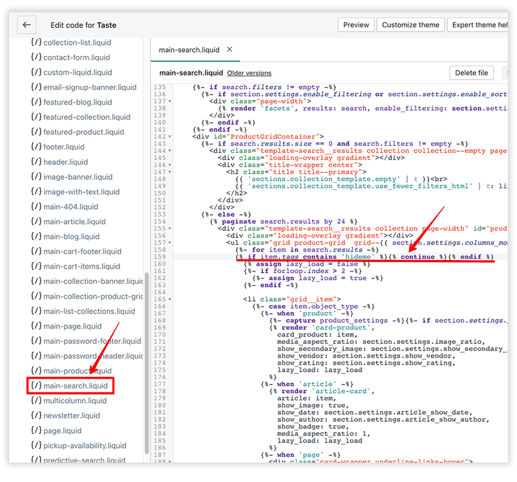517x482 pixels.
Task: Close the main-search.liquid tab
Action: point(230,50)
